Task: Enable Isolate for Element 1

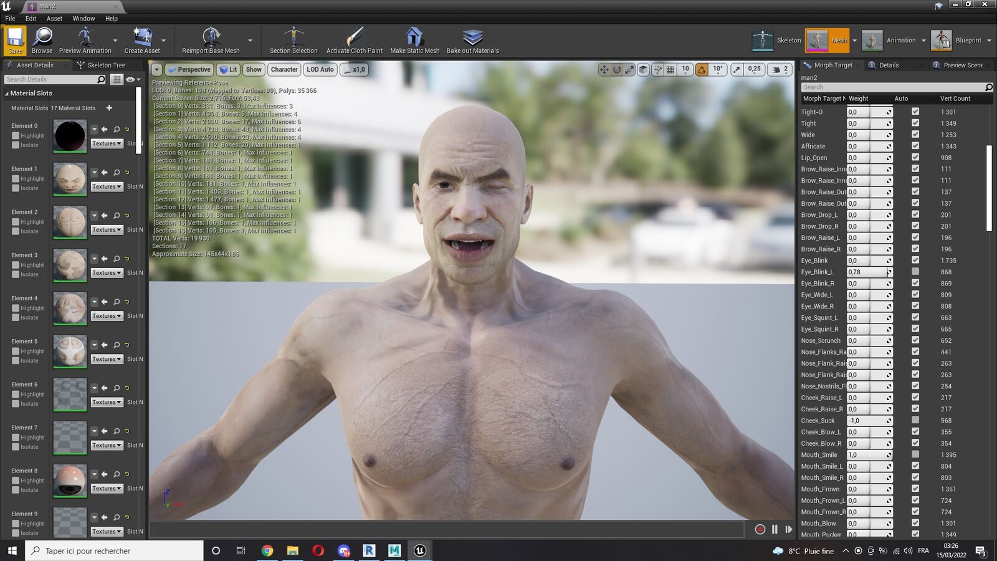Action: (16, 188)
